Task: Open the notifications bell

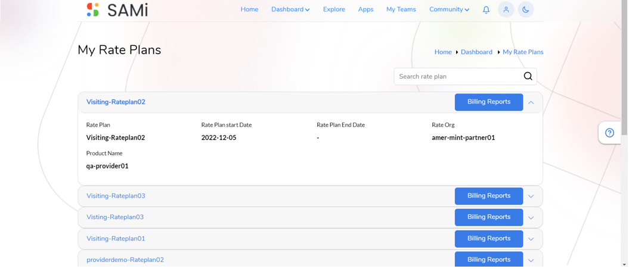Action: (x=486, y=10)
